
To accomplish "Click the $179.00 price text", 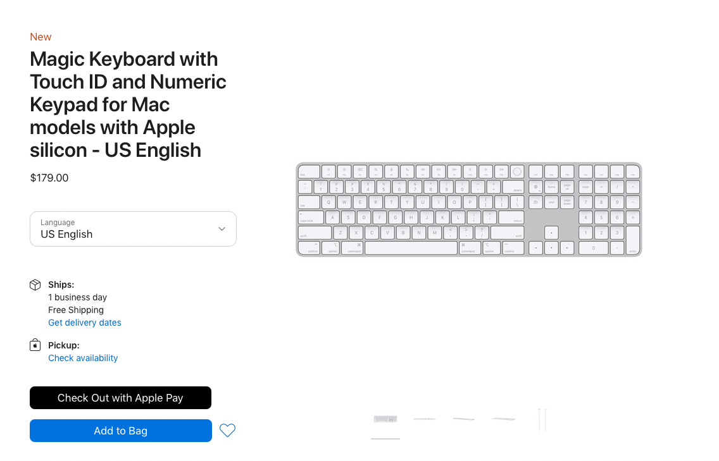I will pyautogui.click(x=49, y=178).
